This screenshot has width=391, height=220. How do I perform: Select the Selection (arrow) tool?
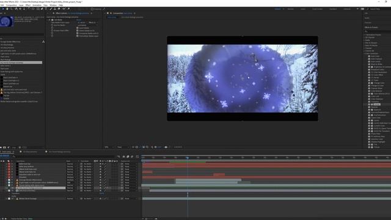pos(3,9)
